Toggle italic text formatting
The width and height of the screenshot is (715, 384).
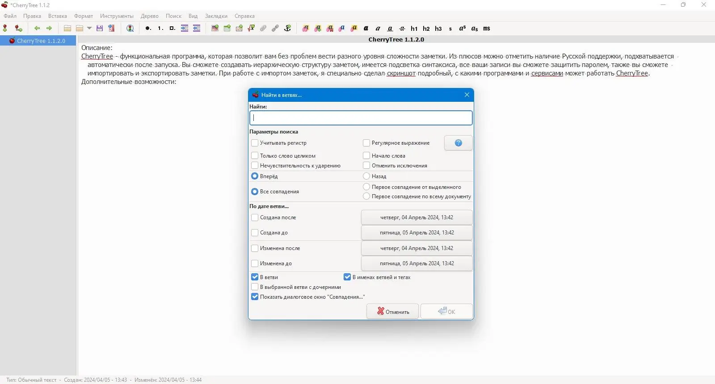(x=378, y=28)
